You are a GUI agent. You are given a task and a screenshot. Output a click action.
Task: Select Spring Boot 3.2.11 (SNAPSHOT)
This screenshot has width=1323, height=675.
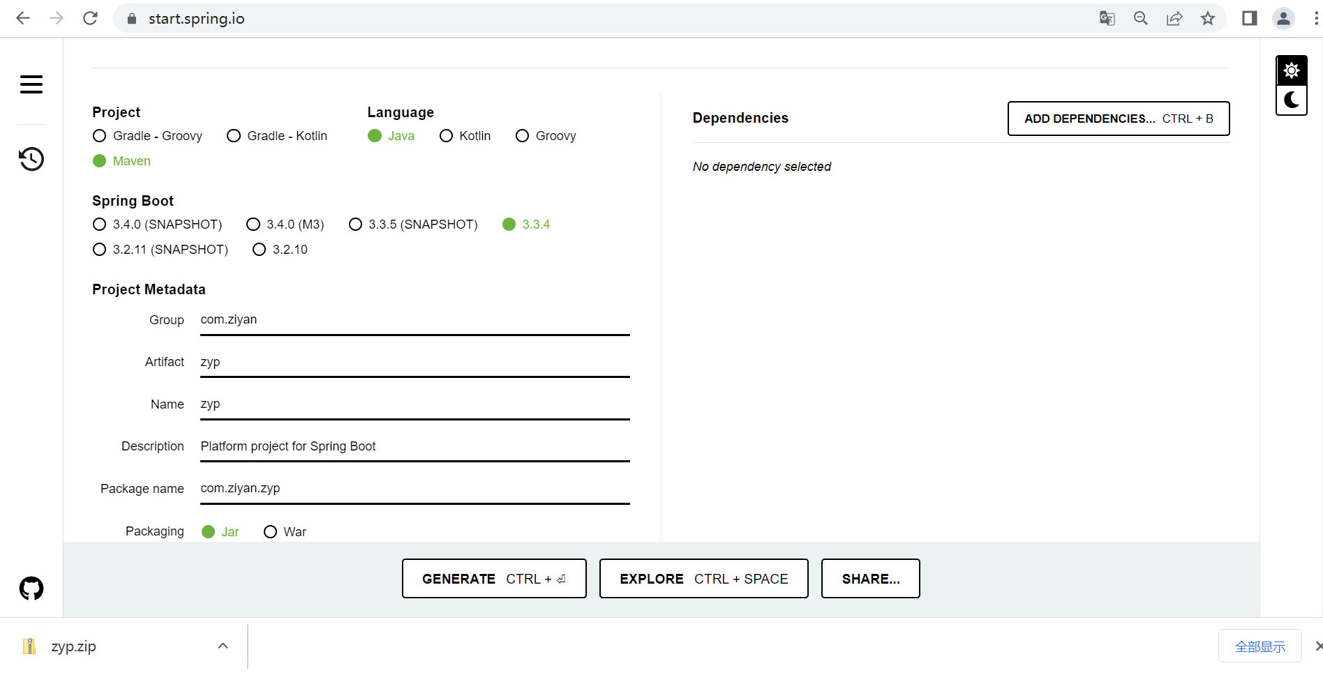(x=160, y=250)
